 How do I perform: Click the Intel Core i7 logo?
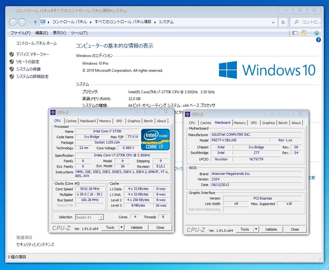(x=155, y=139)
